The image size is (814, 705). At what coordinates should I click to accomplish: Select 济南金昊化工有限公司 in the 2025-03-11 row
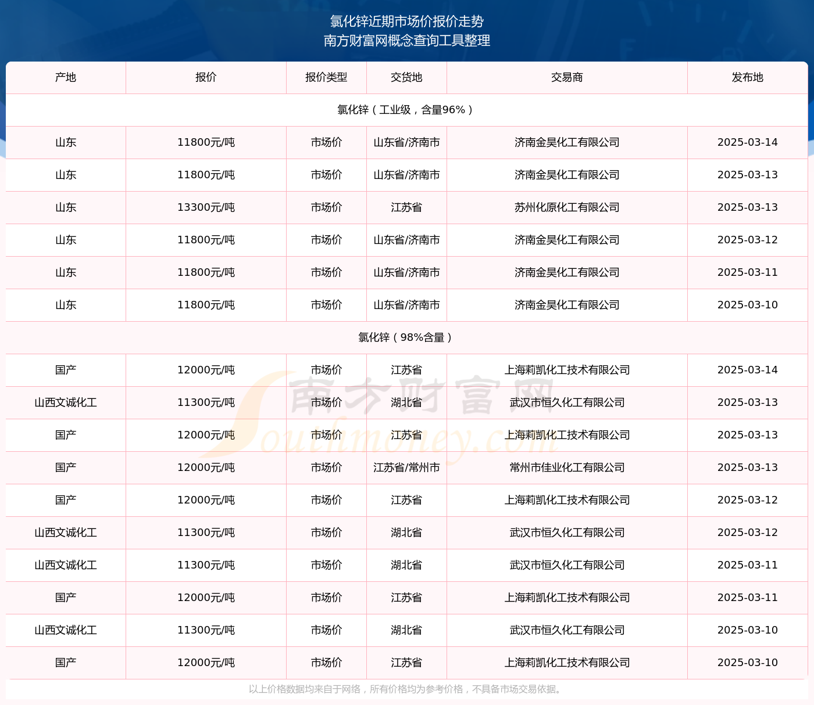pyautogui.click(x=567, y=273)
